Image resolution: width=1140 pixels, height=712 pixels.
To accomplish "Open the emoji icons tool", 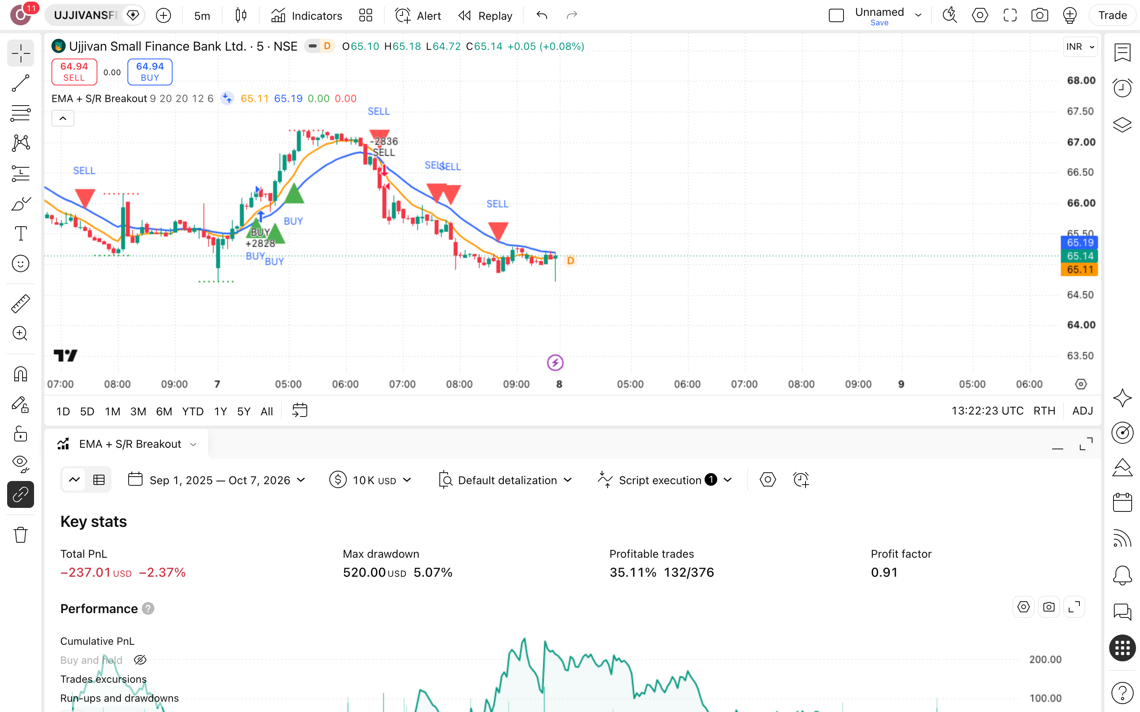I will (x=20, y=264).
